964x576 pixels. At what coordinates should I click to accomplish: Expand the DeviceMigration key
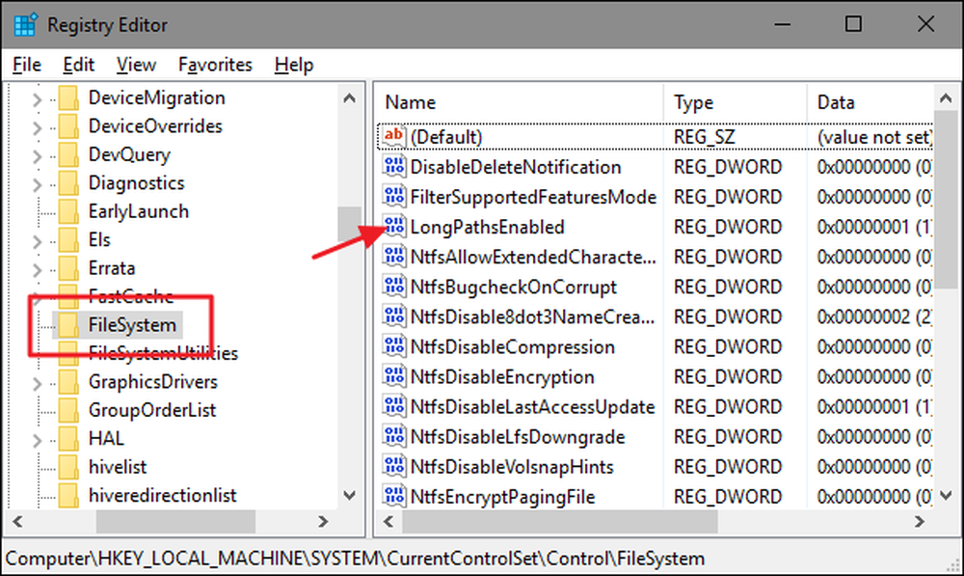click(x=37, y=98)
